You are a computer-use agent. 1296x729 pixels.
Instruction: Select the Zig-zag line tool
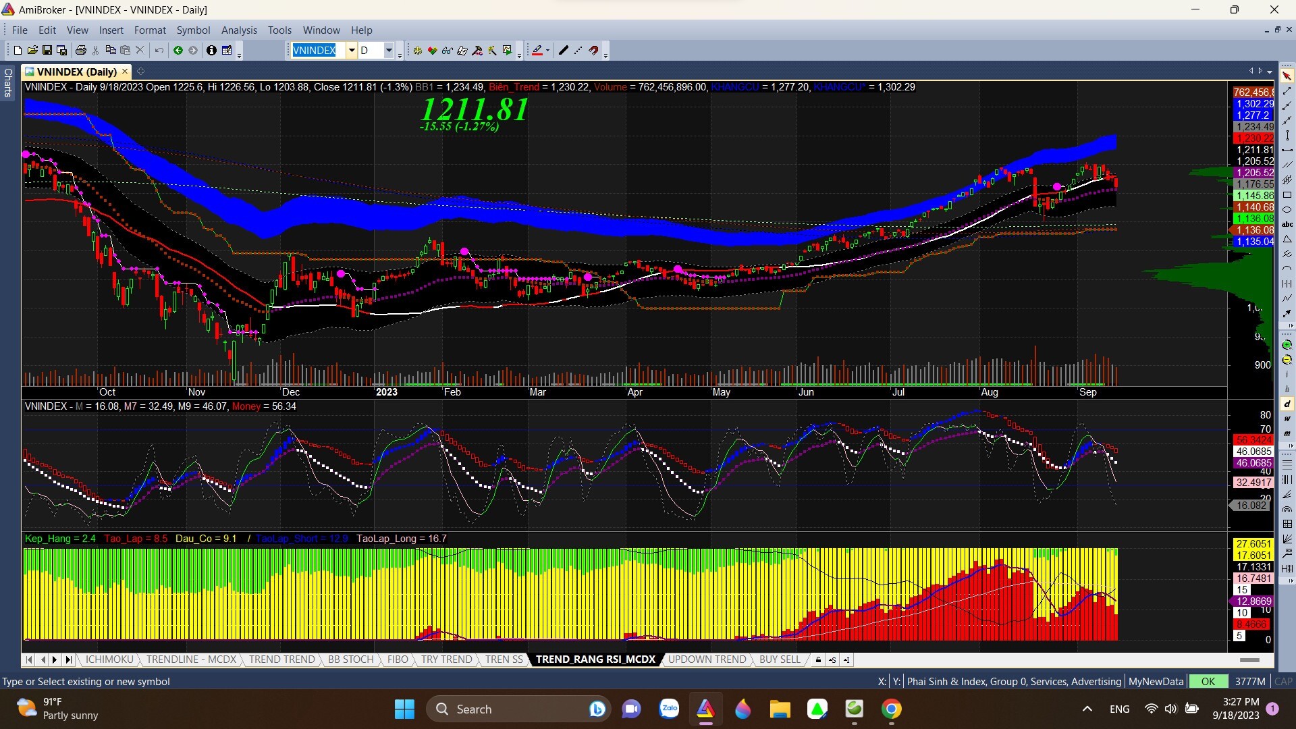click(1287, 298)
